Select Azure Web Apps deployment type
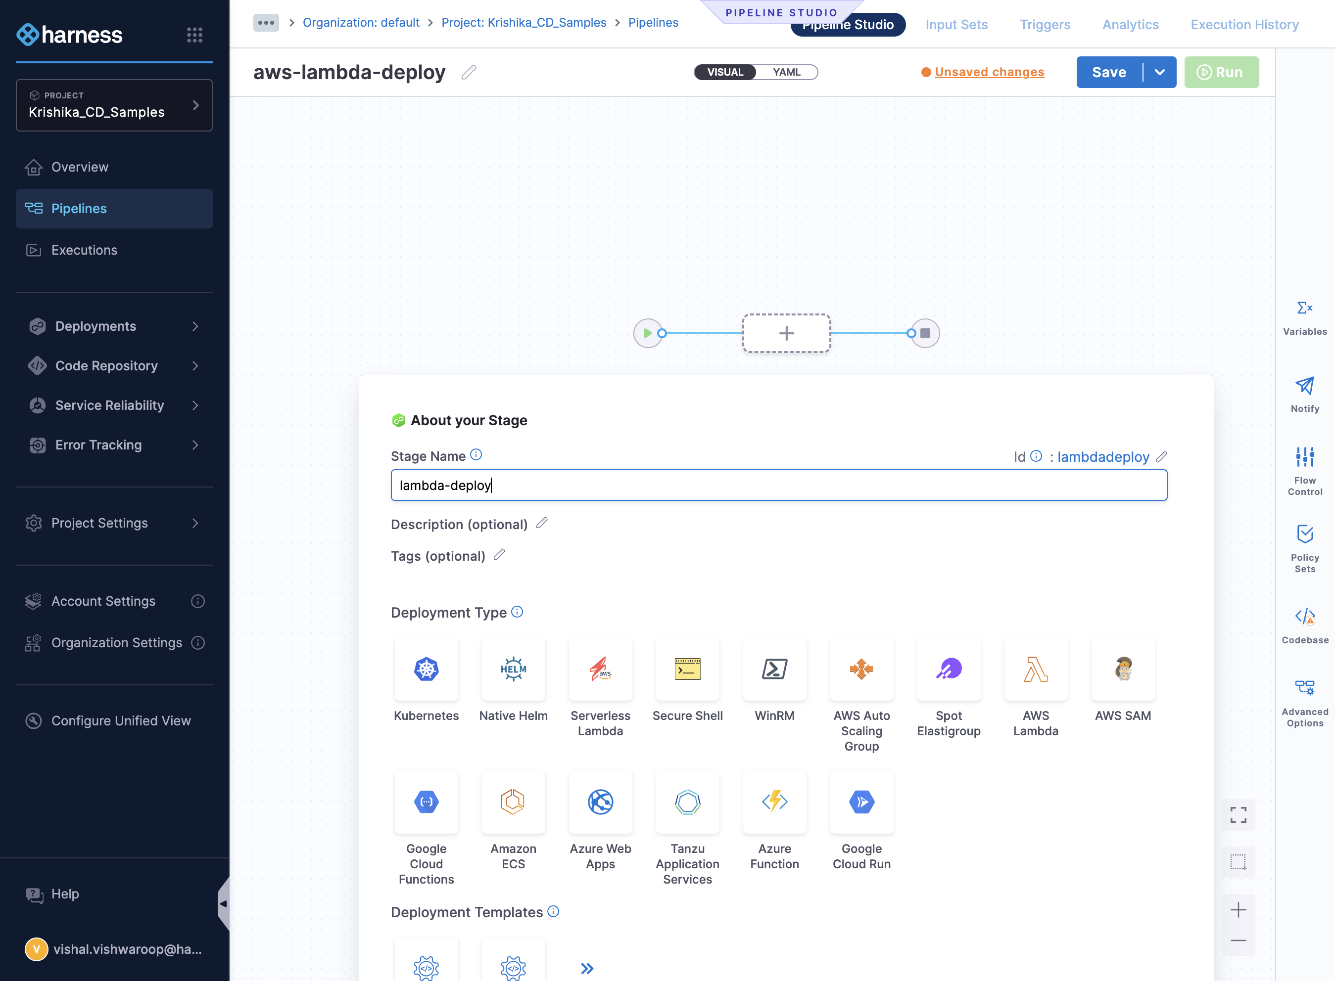 600,803
